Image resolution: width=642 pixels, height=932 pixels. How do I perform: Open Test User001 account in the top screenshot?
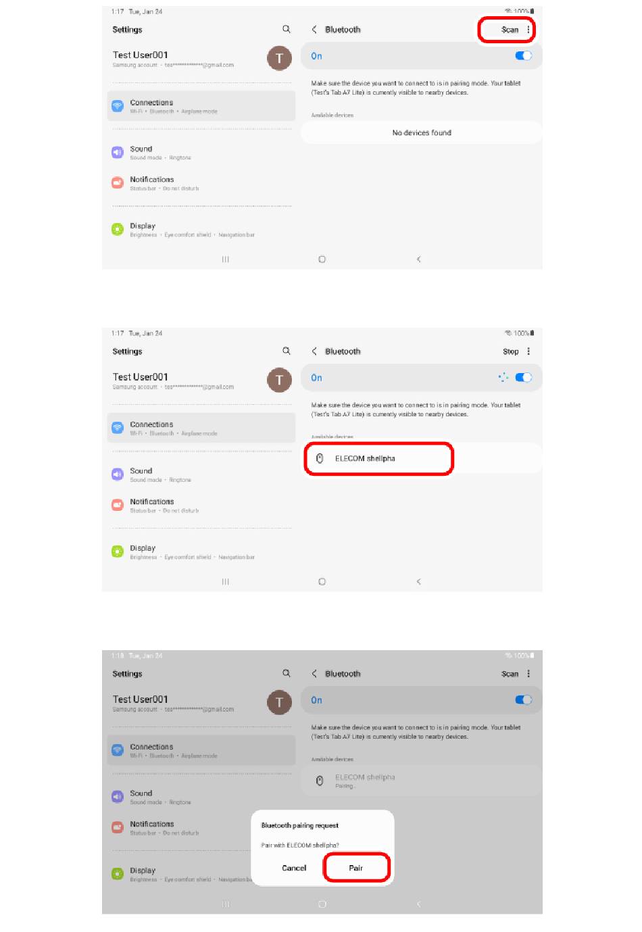[x=201, y=59]
